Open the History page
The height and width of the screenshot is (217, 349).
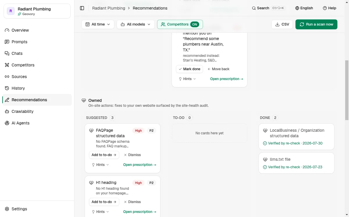coord(37,88)
